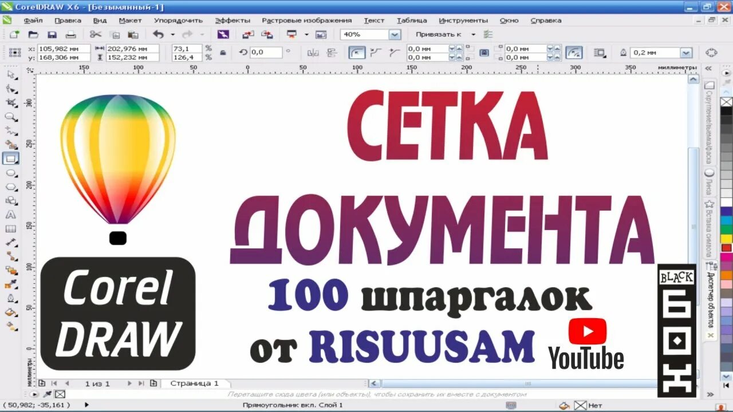Click the Open folder icon

(33, 34)
